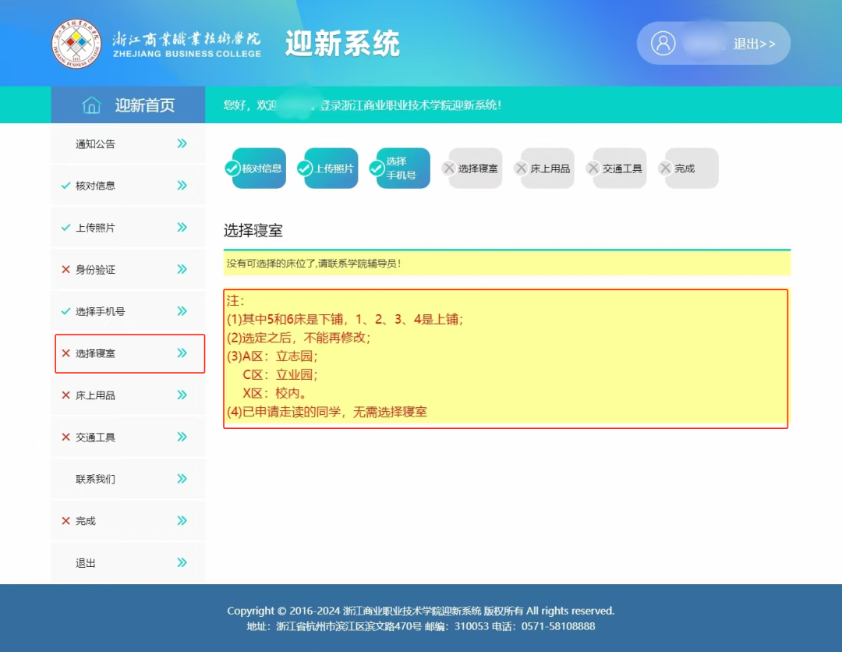Screen dimensions: 842x652
Task: Click the gray X icon on 床上用品 step
Action: [522, 168]
